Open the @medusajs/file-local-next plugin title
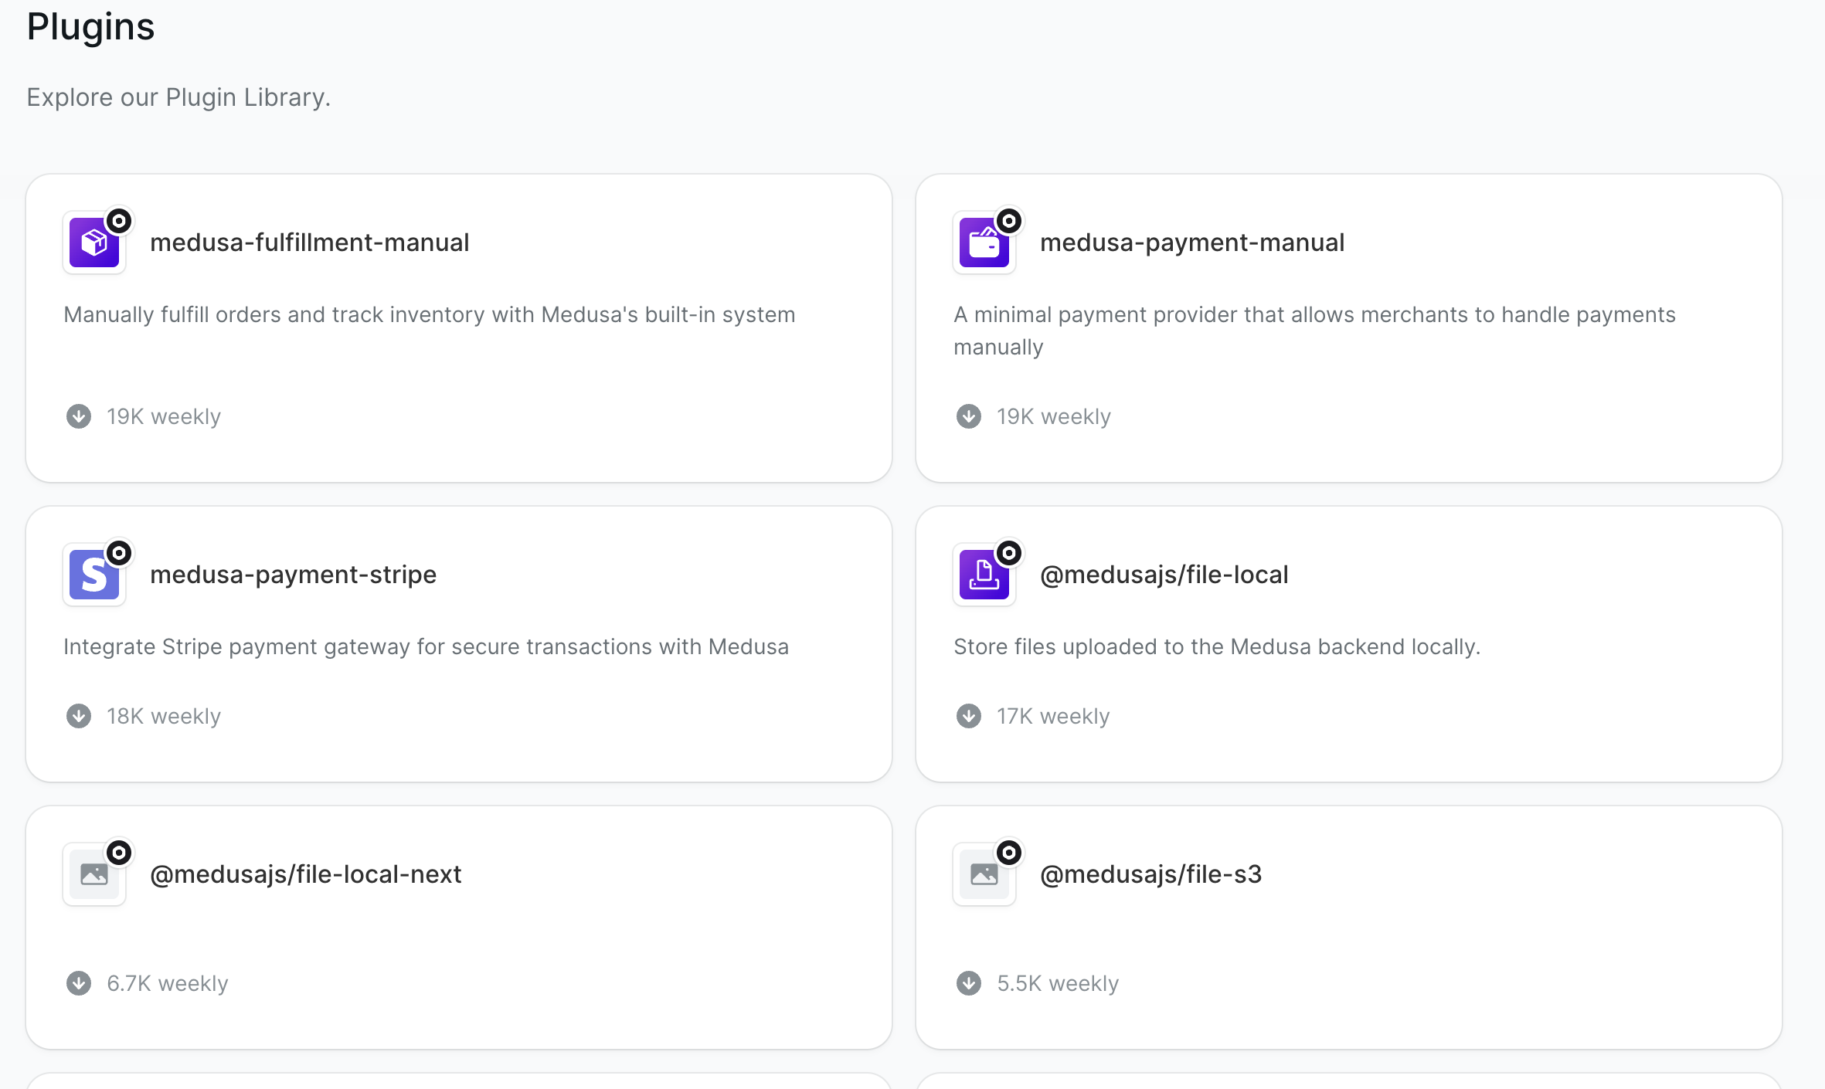The width and height of the screenshot is (1825, 1089). tap(306, 874)
